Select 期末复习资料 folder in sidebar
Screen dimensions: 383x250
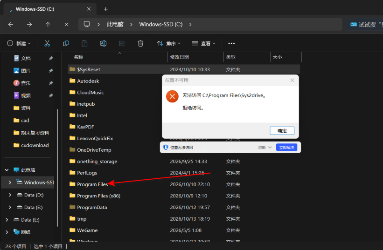[x=35, y=133]
